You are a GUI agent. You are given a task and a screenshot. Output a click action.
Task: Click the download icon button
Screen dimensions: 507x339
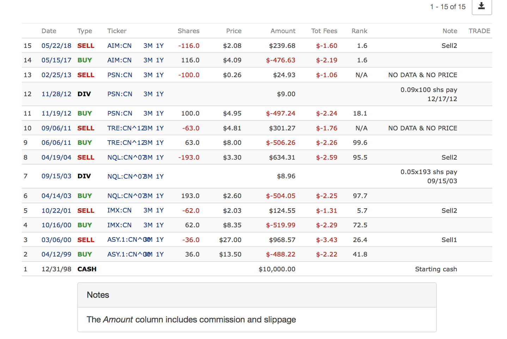(x=481, y=6)
